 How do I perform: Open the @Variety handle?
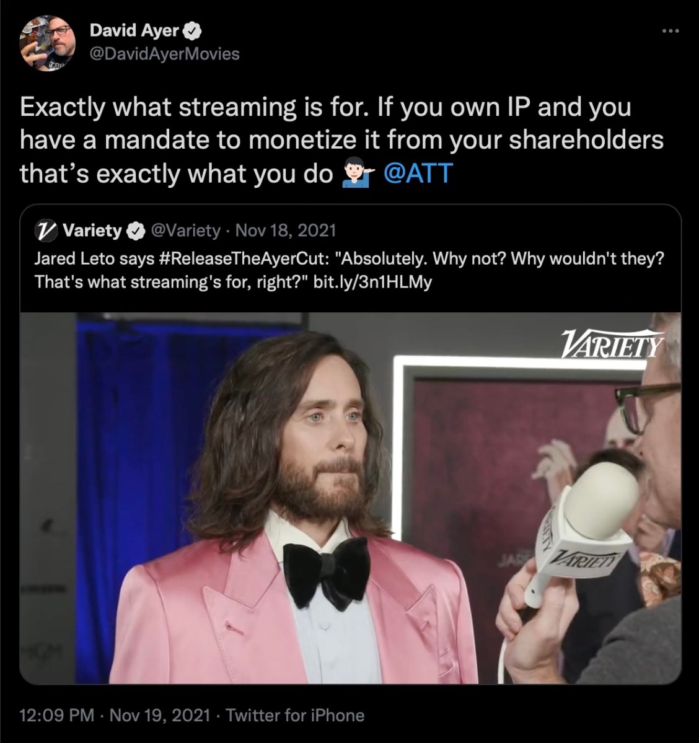pyautogui.click(x=185, y=231)
